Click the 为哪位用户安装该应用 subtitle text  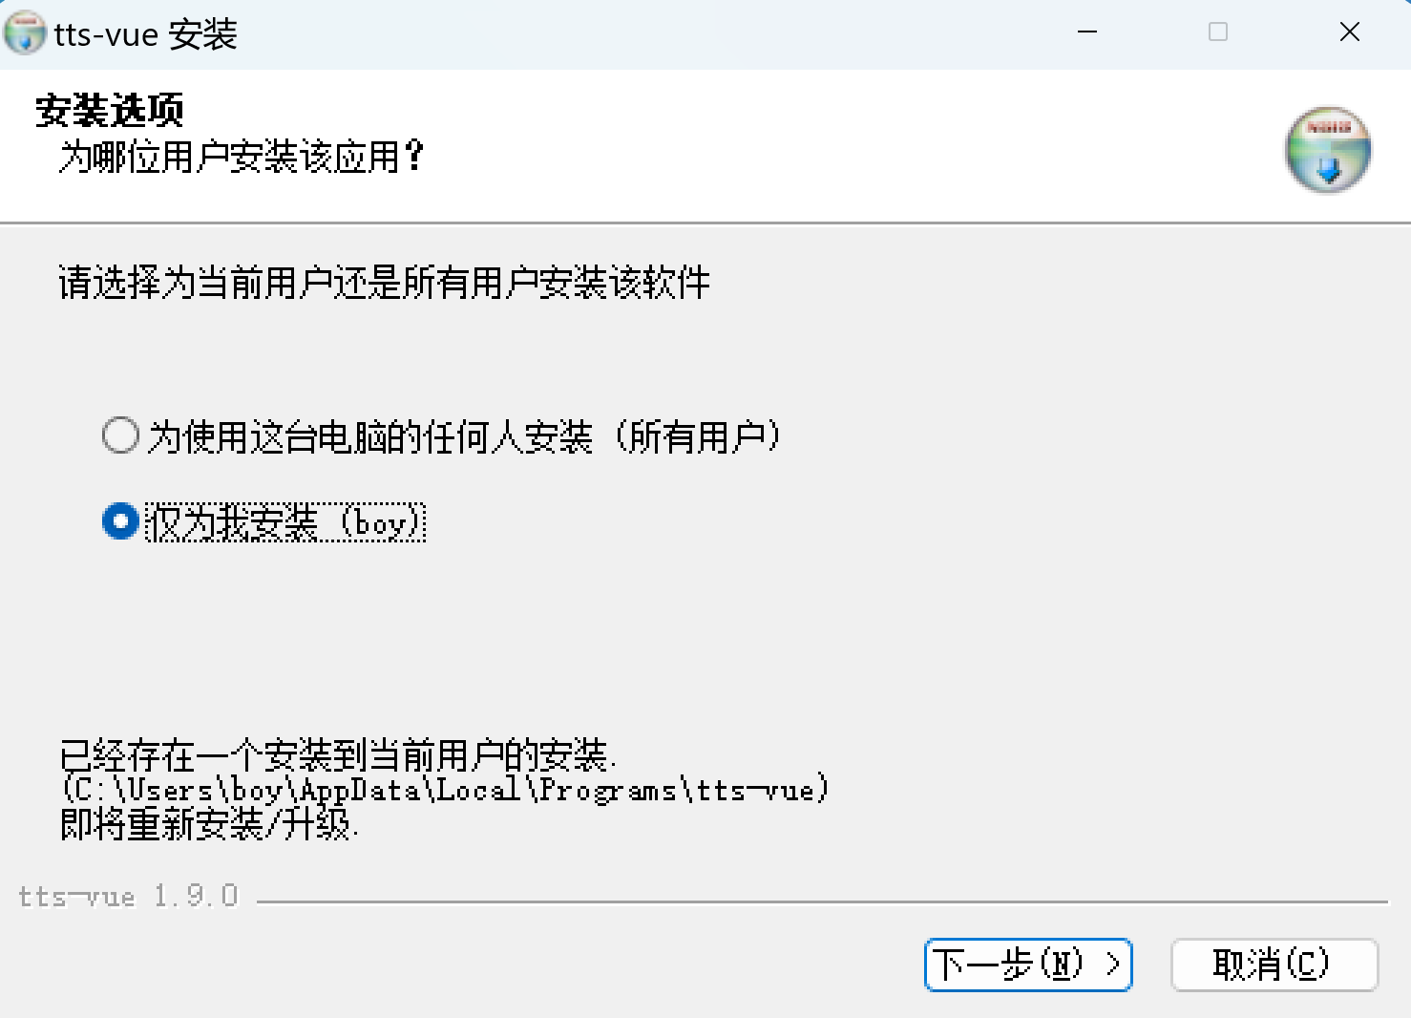coord(242,157)
